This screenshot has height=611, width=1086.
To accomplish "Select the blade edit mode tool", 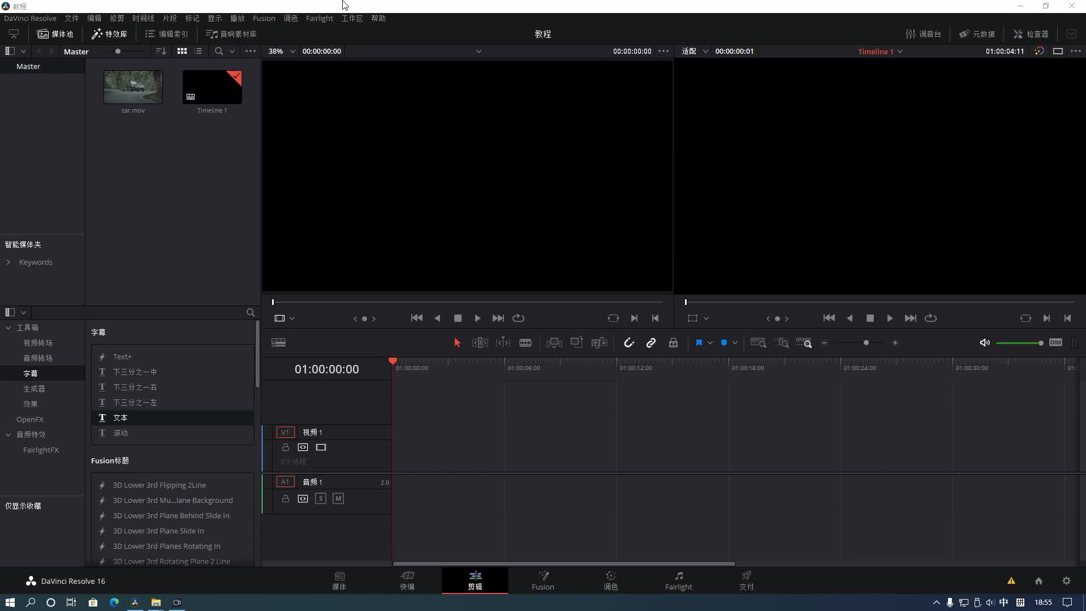I will click(x=525, y=343).
